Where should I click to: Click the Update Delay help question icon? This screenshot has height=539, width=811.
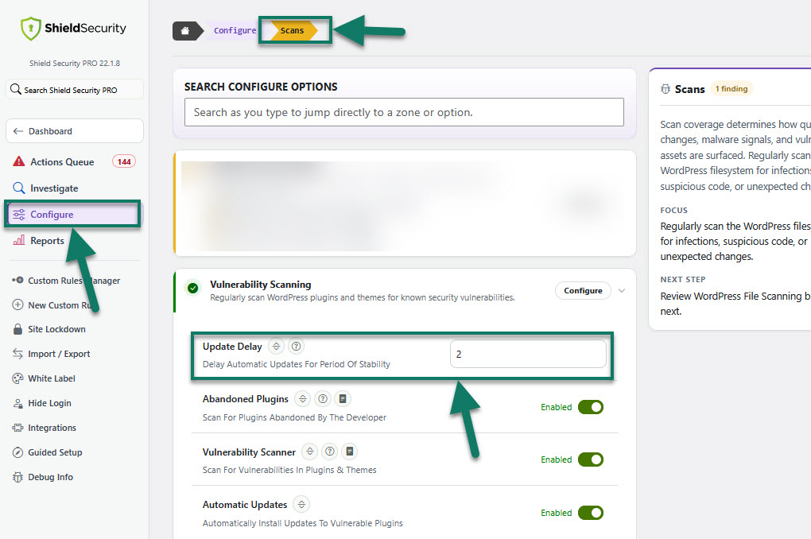(296, 346)
